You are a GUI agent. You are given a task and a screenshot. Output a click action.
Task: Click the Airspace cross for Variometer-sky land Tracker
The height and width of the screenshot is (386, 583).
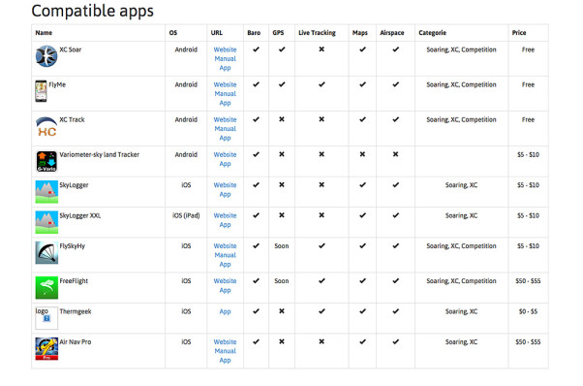tap(395, 154)
